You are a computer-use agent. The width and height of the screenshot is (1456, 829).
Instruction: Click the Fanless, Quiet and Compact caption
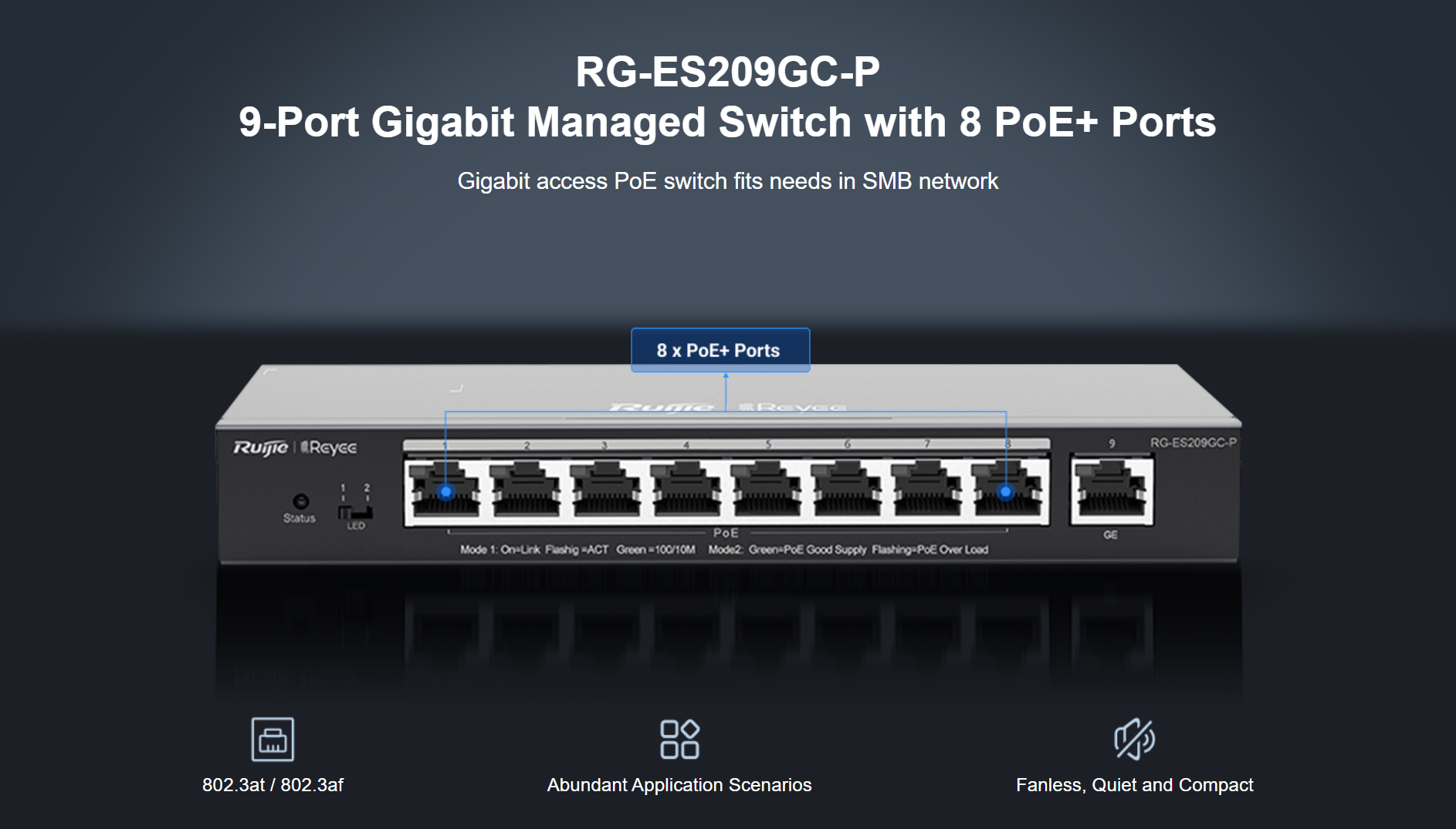[1135, 785]
